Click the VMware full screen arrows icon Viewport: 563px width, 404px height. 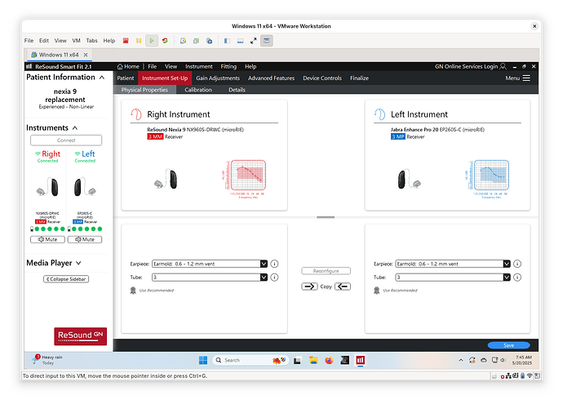tap(254, 41)
